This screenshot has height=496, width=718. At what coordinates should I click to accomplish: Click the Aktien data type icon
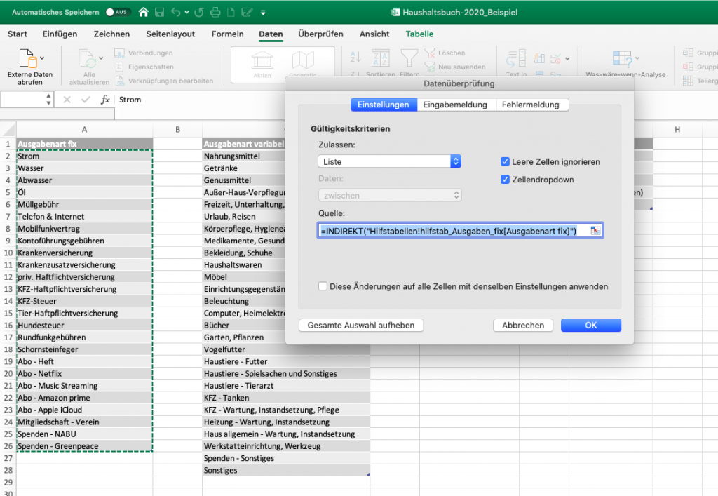pos(262,60)
